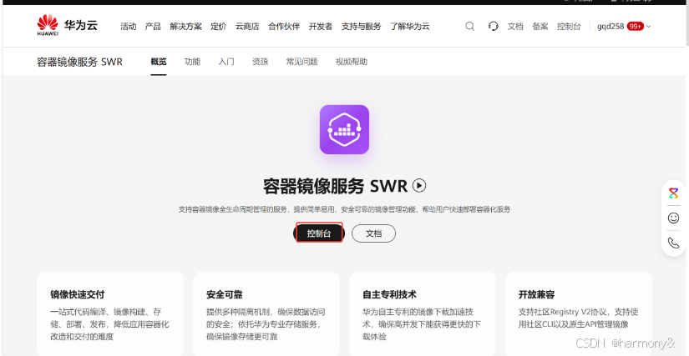Screen dimensions: 689x356
Task: Open the 99+ notification badge
Action: [635, 27]
